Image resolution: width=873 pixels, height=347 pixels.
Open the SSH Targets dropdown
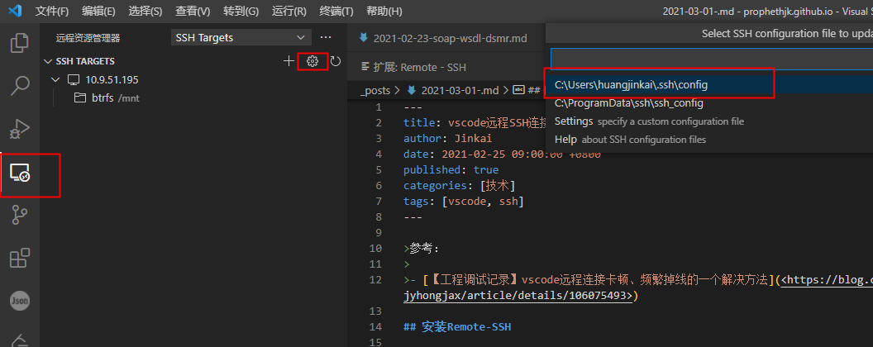pos(240,38)
